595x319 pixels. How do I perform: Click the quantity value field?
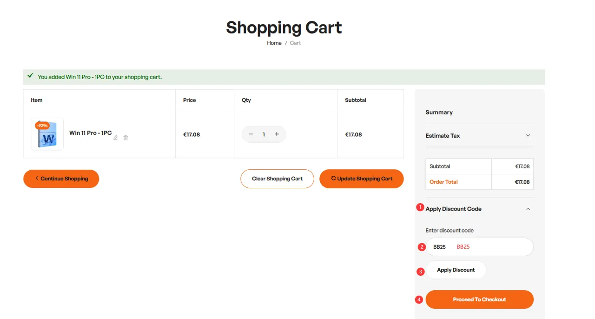coord(264,134)
